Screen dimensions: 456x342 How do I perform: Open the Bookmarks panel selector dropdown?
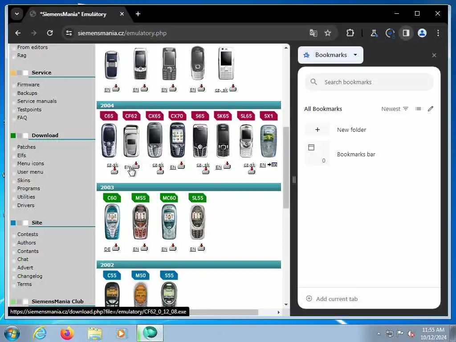click(x=331, y=55)
